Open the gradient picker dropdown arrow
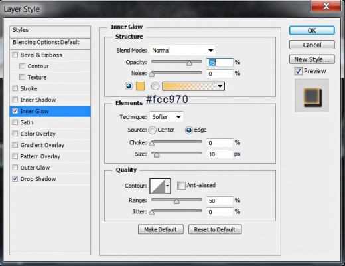The image size is (345, 266). tap(220, 86)
